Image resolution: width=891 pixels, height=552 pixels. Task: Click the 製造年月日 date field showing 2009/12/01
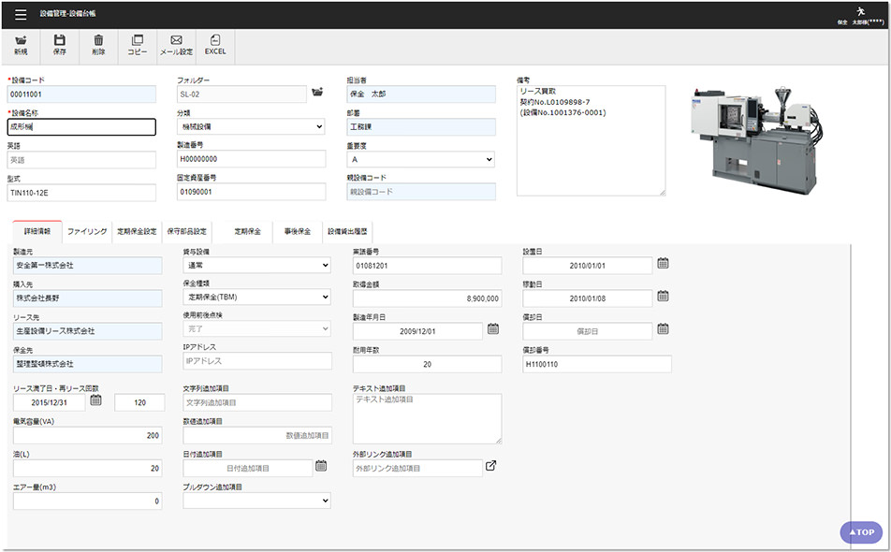point(417,331)
